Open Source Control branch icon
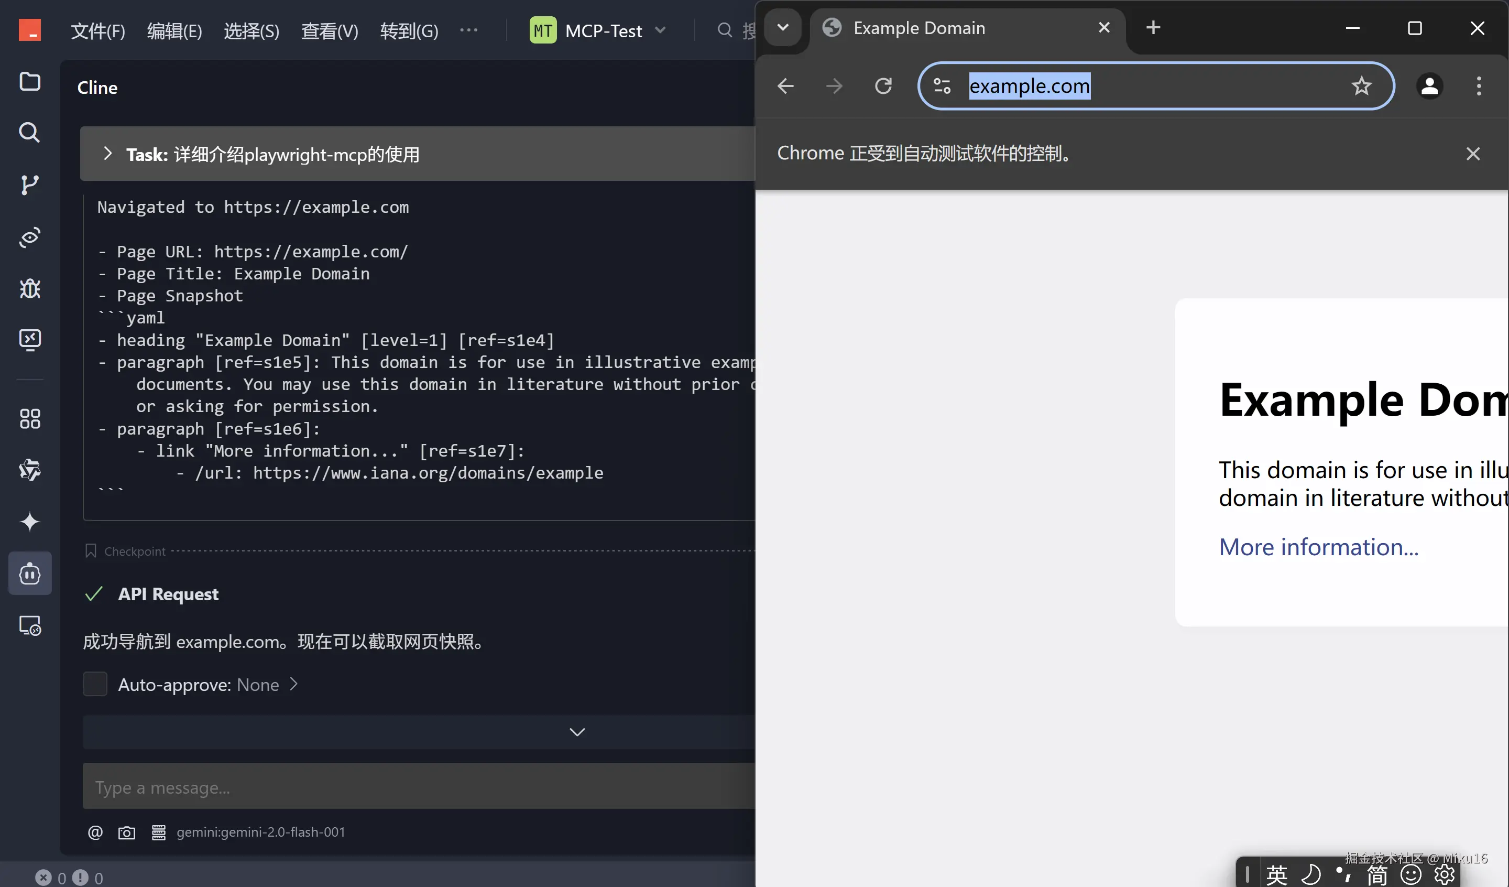The image size is (1509, 887). tap(29, 185)
